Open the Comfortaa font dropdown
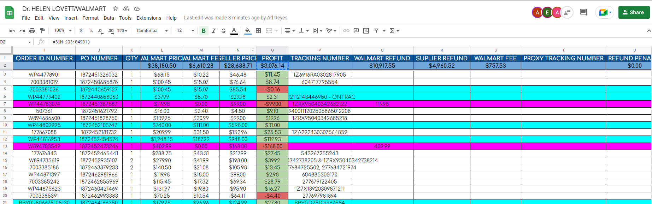652x204 pixels. [152, 31]
